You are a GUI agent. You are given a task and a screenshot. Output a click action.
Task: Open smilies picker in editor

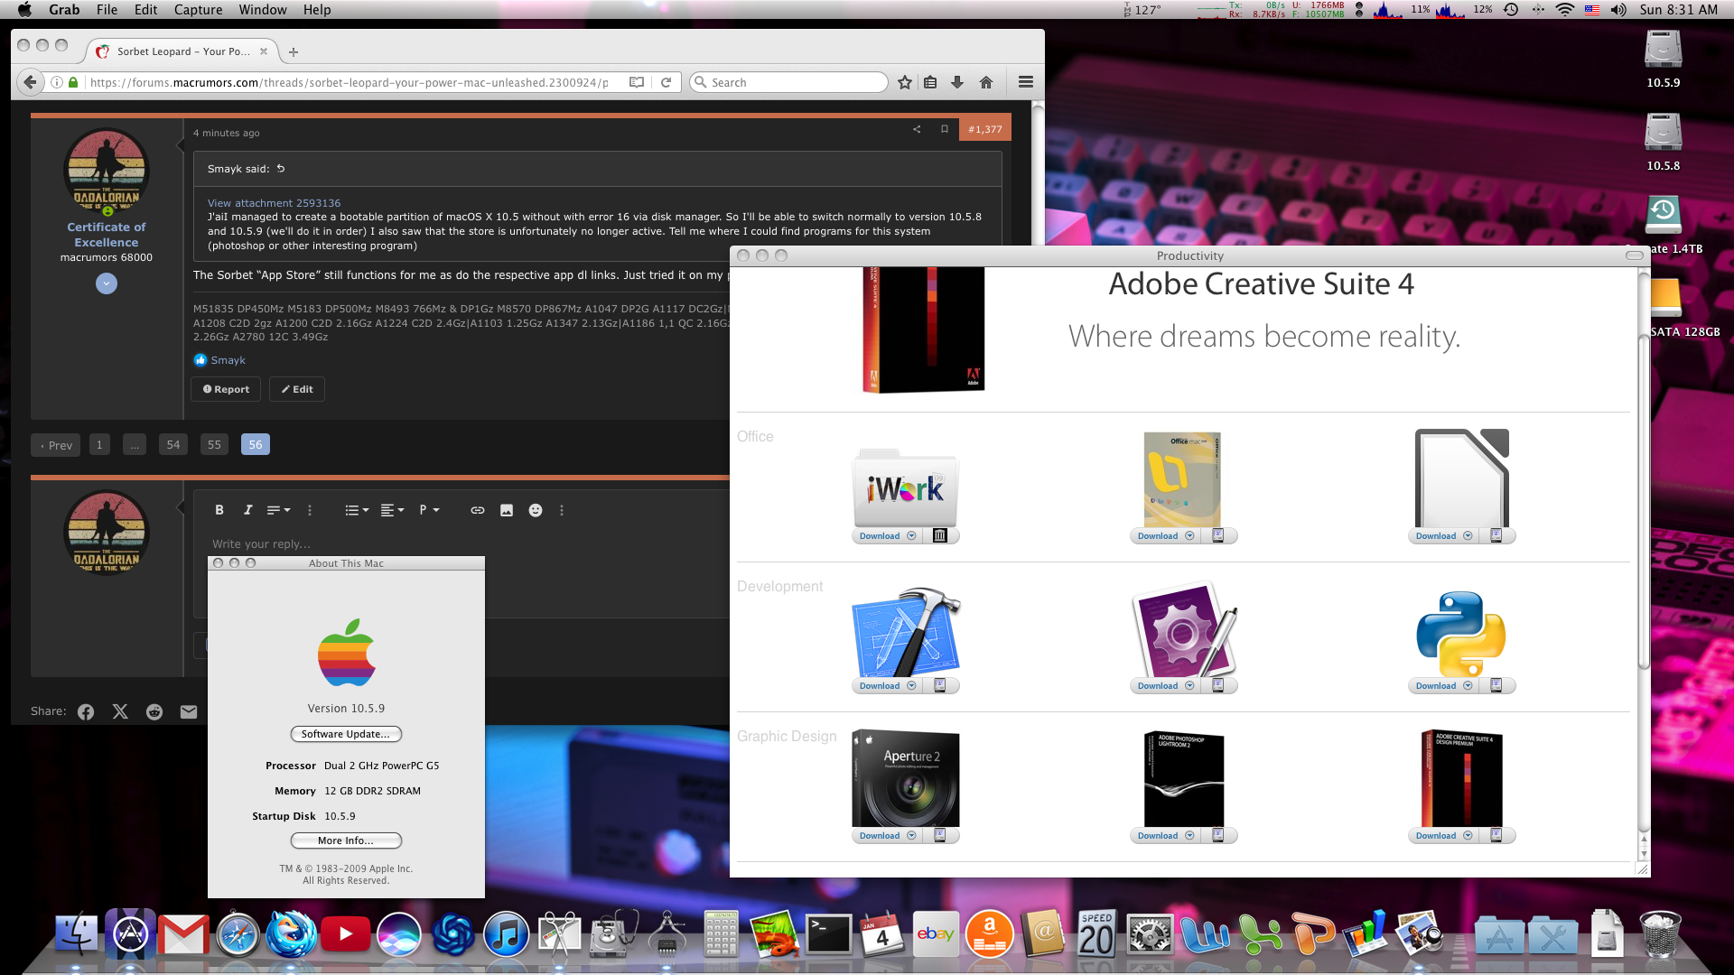536,510
